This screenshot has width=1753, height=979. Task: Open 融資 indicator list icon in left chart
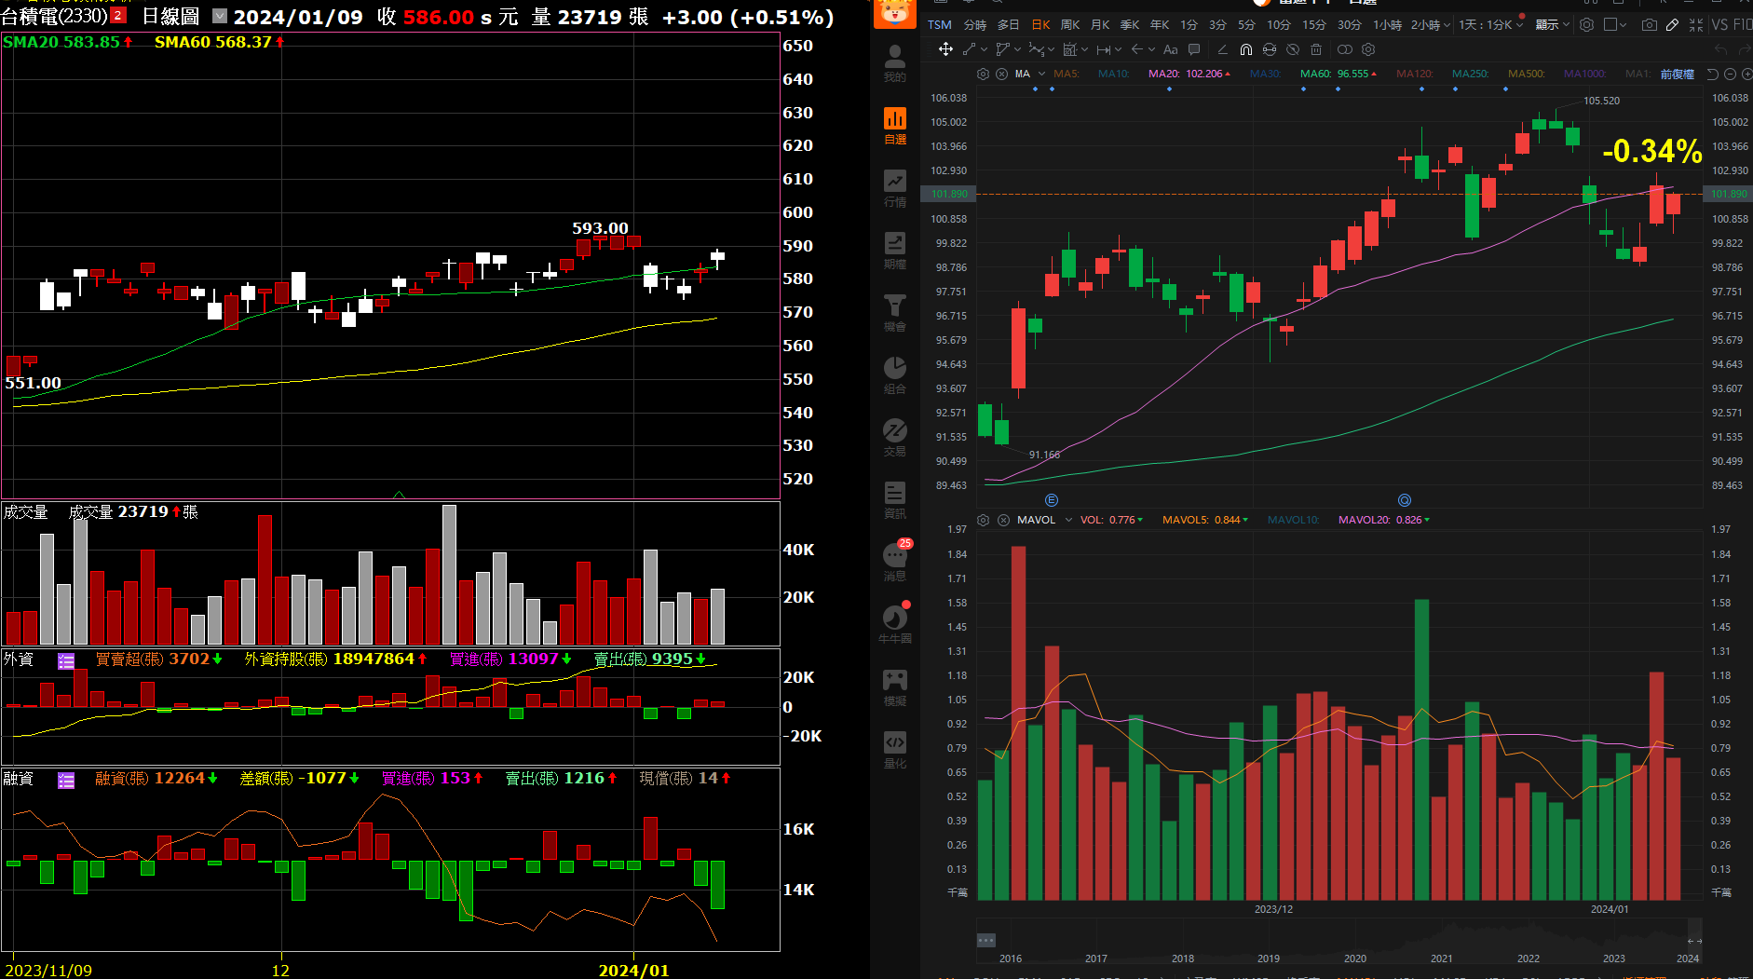(66, 780)
